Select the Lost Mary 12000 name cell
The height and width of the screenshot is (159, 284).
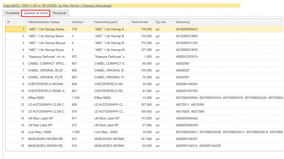tap(40, 132)
